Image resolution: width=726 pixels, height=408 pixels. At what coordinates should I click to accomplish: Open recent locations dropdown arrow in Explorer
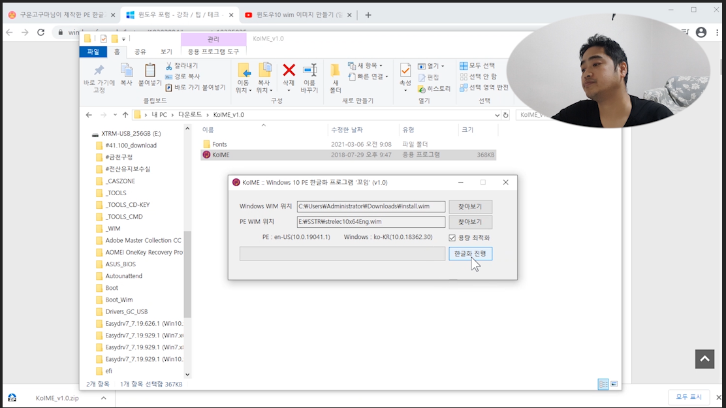(x=115, y=115)
